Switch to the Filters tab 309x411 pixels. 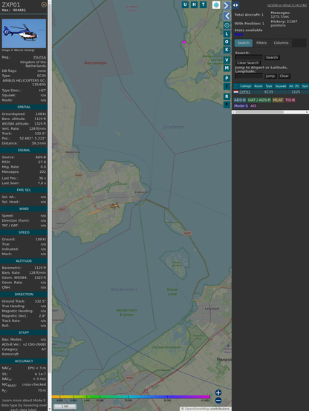tap(261, 43)
